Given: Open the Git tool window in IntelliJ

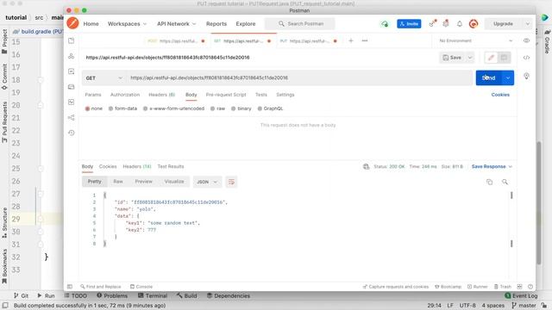Looking at the screenshot, I should 21,296.
